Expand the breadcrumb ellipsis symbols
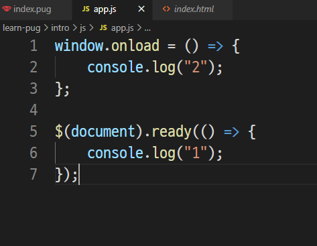Viewport: 317px width, 246px height. coord(147,29)
